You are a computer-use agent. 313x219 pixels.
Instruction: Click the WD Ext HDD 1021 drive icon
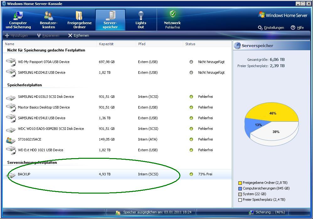(x=11, y=150)
